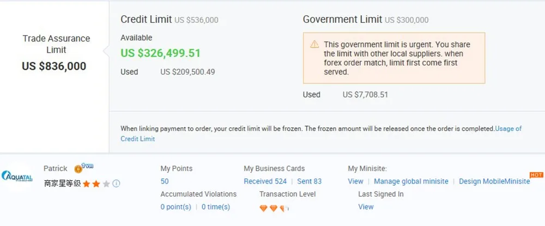545x226 pixels.
Task: View Sent 83 business cards
Action: coord(309,181)
